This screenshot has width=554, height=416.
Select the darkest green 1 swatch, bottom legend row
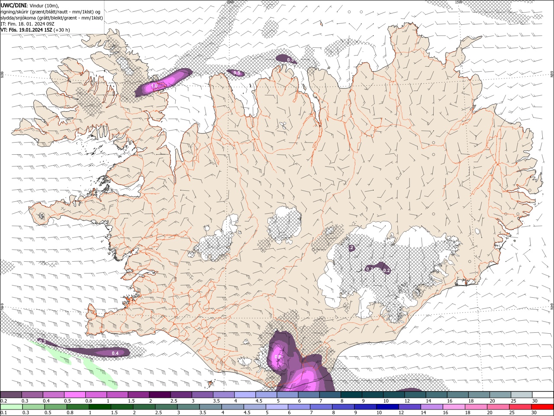point(100,407)
